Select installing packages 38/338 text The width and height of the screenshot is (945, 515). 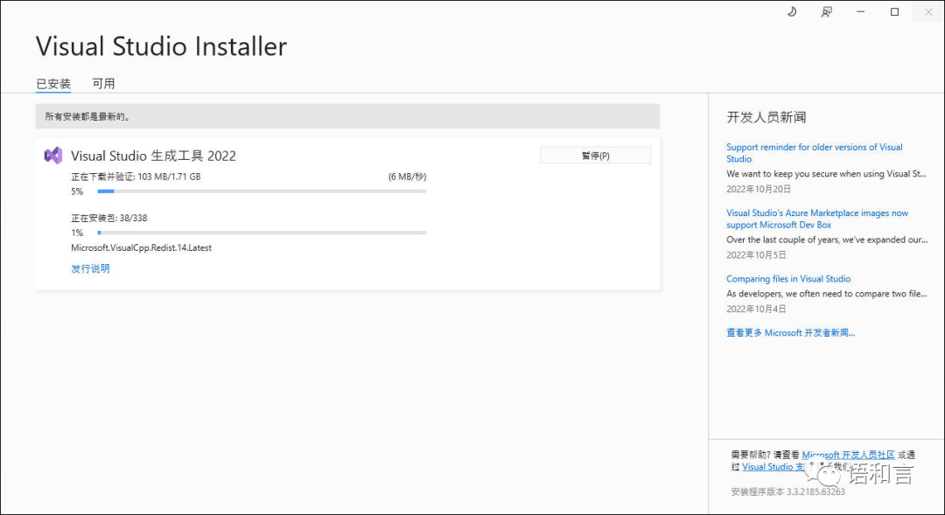[109, 218]
